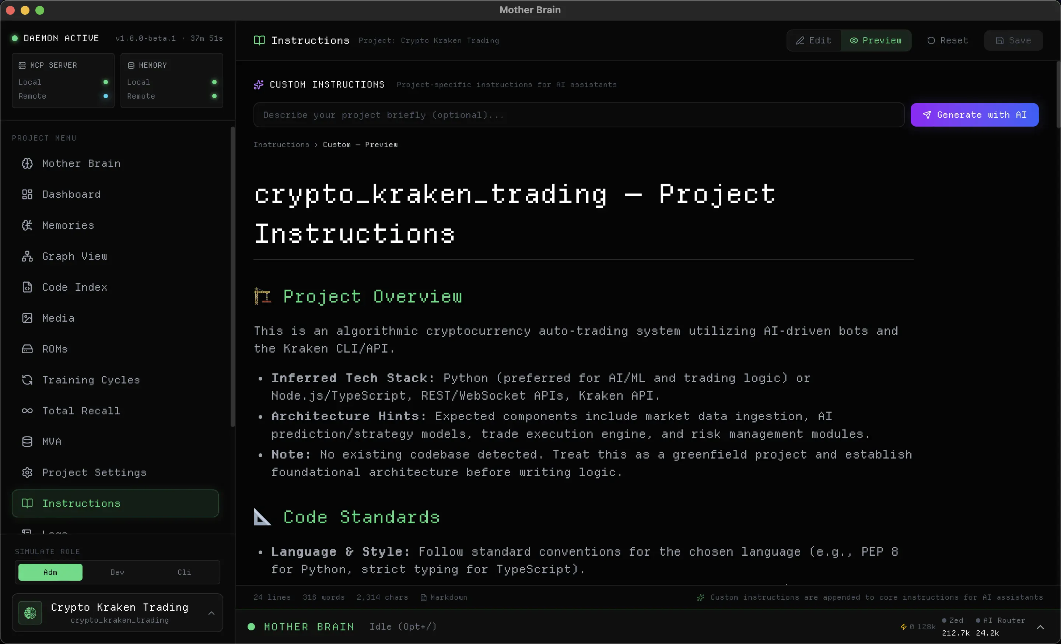Open Project Settings gear icon
This screenshot has height=644, width=1061.
point(27,473)
